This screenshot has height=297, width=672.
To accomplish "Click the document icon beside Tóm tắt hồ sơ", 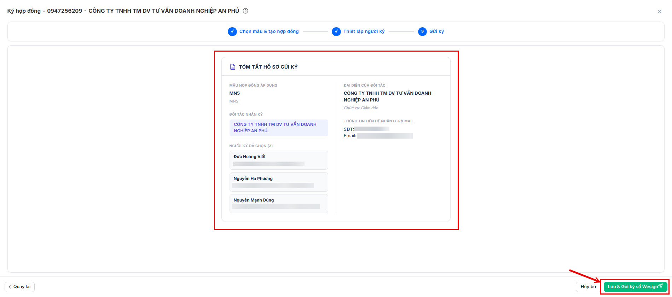I will coord(233,67).
